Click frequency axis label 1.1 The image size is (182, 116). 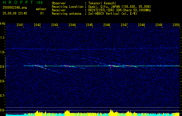2,38
